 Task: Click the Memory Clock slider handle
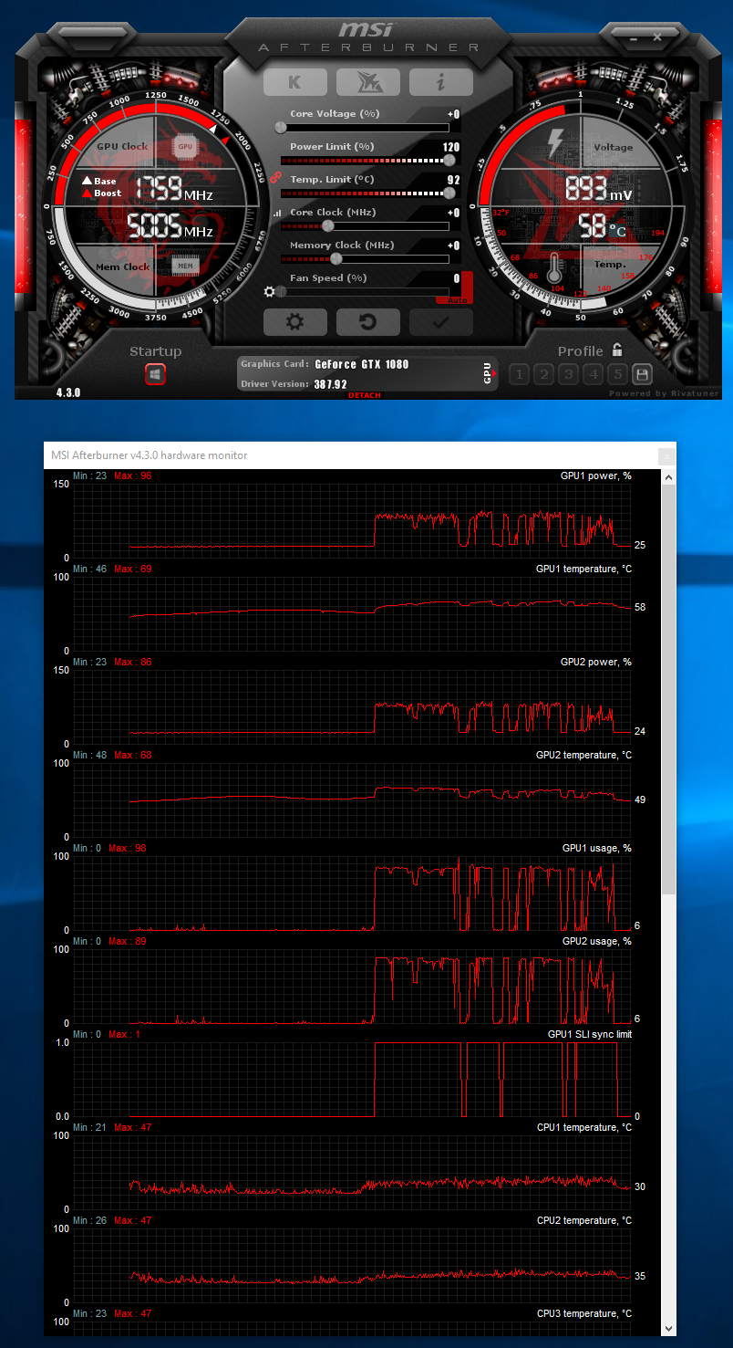tap(336, 258)
